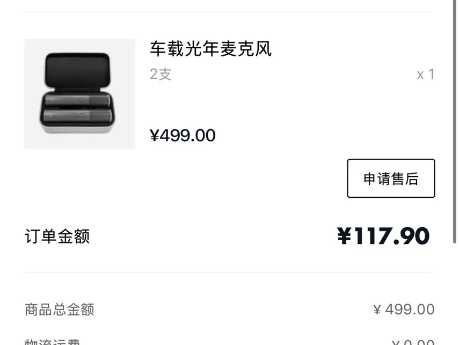The width and height of the screenshot is (459, 345).
Task: Click the ¥ 499.00 goods total value
Action: pos(404,310)
